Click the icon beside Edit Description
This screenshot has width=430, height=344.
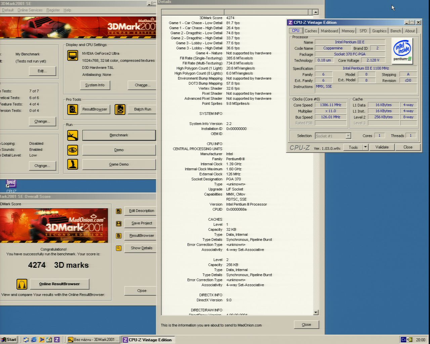click(x=119, y=211)
